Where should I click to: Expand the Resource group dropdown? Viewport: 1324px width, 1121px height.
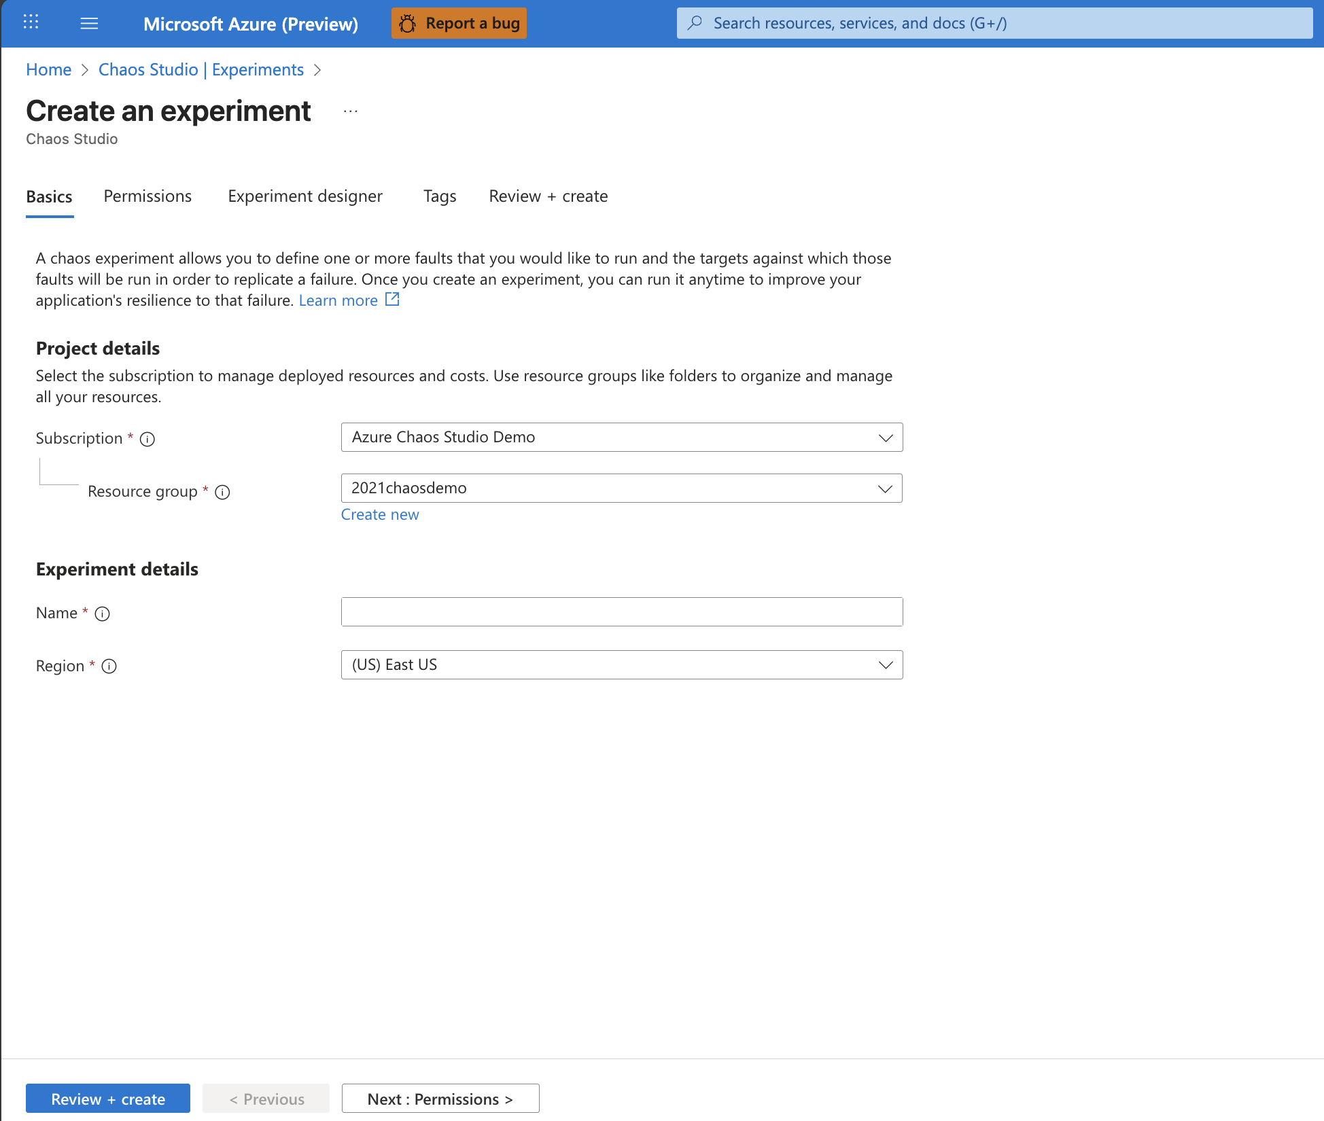tap(622, 488)
